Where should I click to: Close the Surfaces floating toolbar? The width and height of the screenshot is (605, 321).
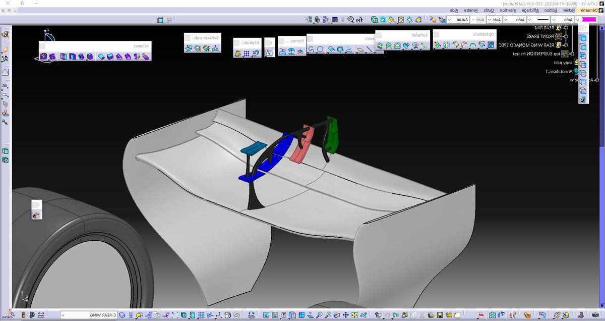tap(379, 35)
